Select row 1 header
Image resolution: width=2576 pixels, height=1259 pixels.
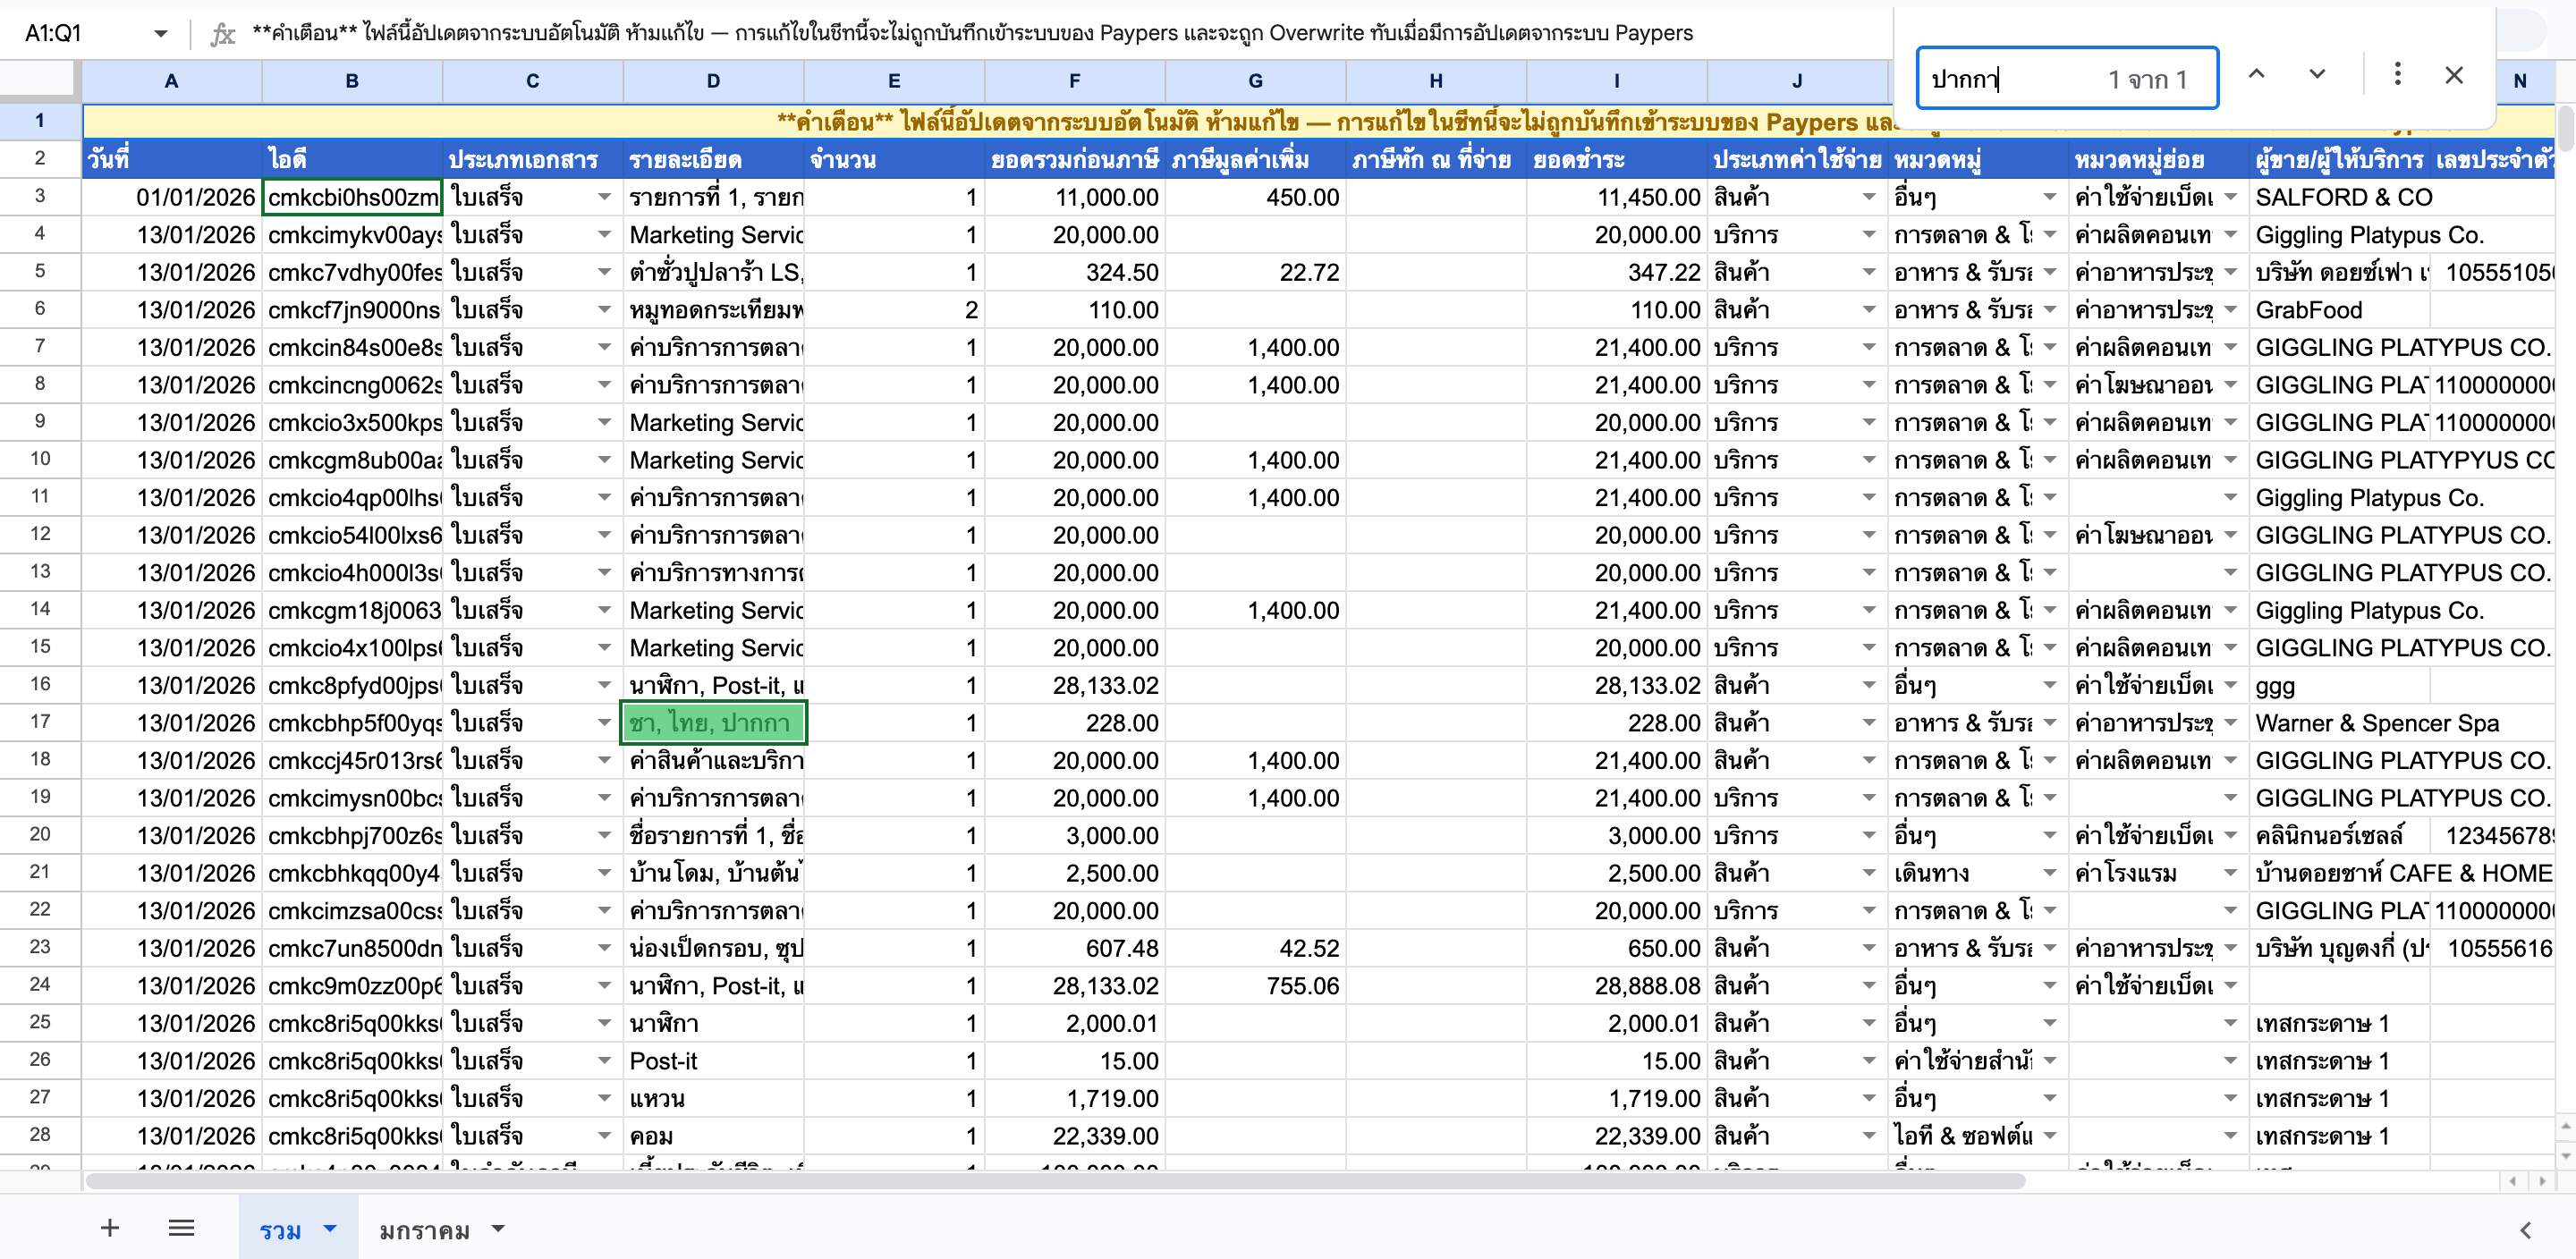point(40,120)
